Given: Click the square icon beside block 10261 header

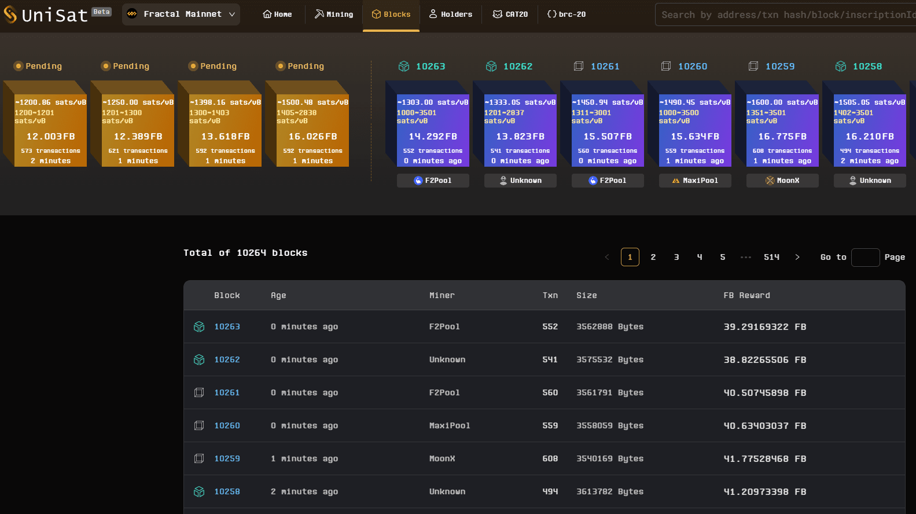Looking at the screenshot, I should coord(579,67).
